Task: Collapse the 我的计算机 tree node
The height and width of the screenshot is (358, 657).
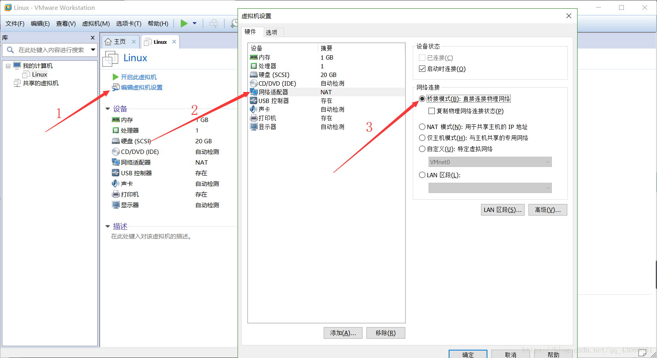Action: pos(8,66)
